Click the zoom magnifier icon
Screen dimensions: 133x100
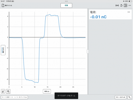8,91
